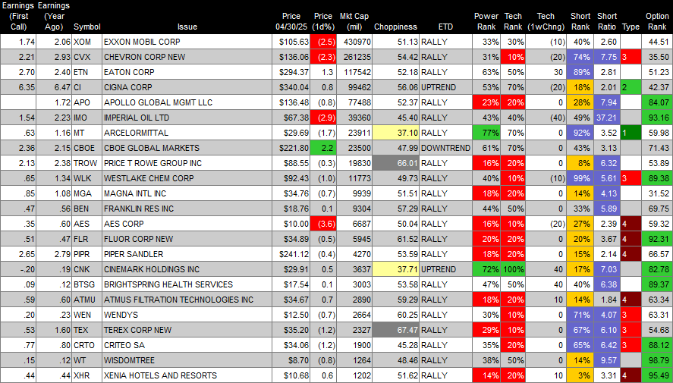Click the 37.21 short ratio for IMO

point(607,118)
